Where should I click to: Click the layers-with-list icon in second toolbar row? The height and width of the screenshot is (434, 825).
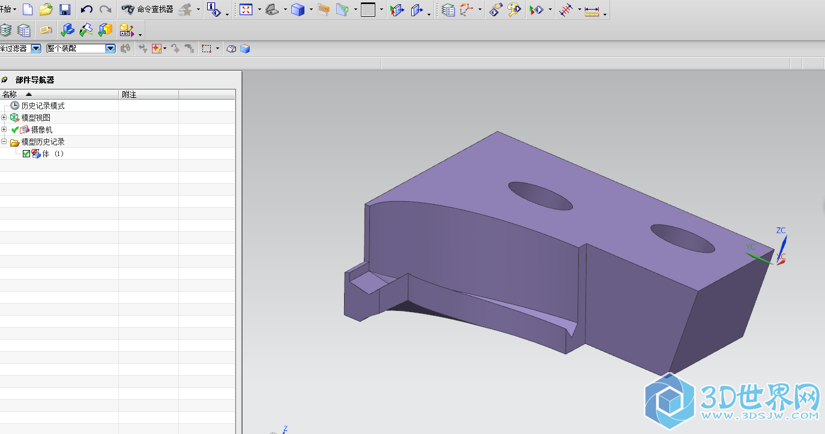pos(24,29)
